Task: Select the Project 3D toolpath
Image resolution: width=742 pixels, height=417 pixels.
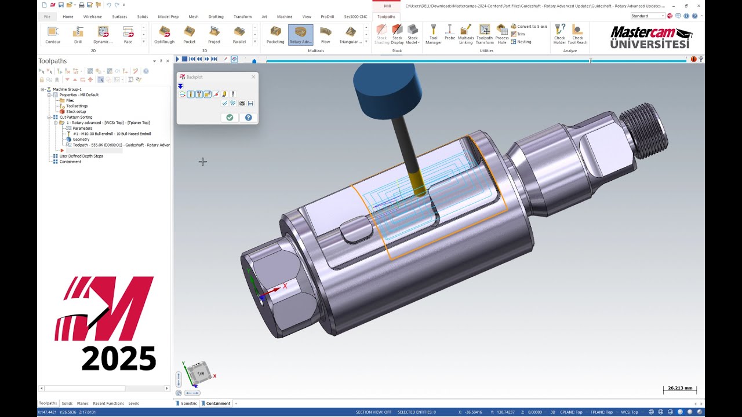Action: (214, 35)
